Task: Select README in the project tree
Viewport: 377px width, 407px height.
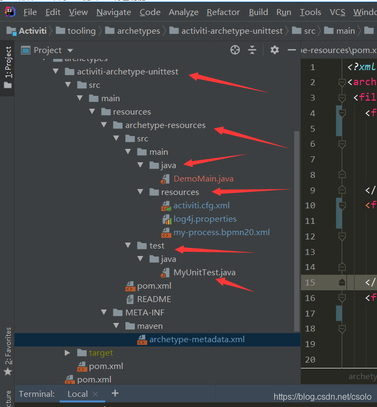Action: click(154, 299)
